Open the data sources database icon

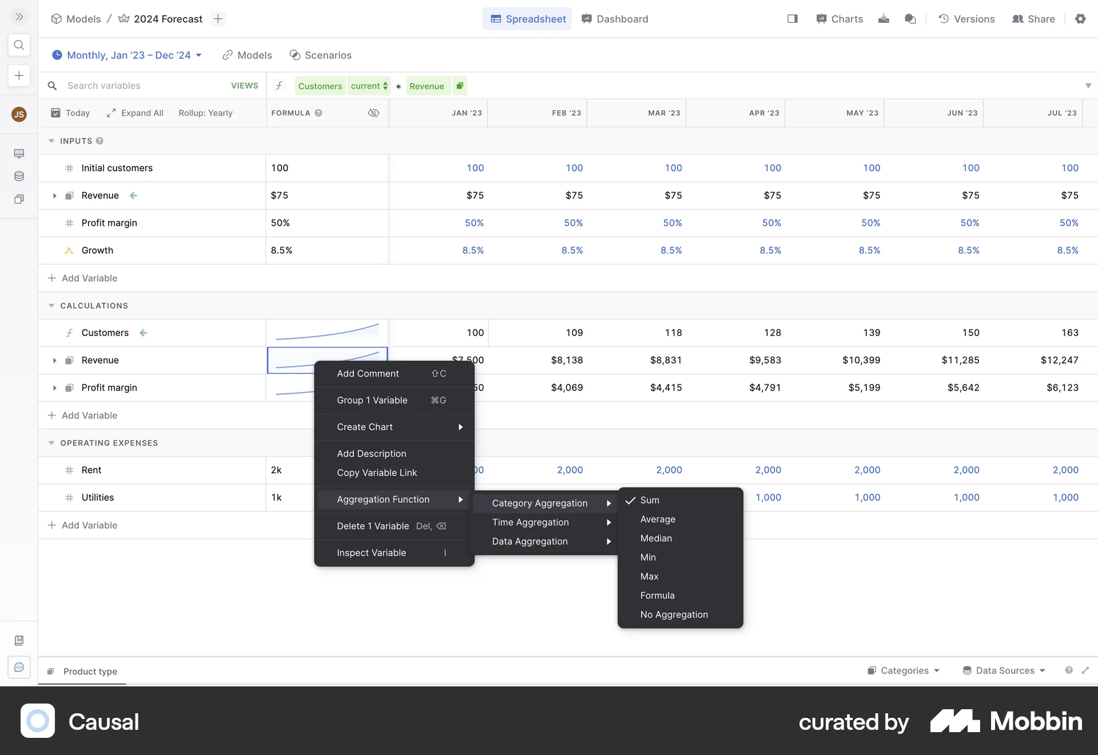coord(19,177)
